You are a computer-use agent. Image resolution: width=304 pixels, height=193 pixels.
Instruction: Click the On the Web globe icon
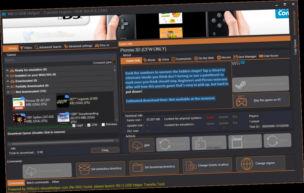pyautogui.click(x=196, y=58)
